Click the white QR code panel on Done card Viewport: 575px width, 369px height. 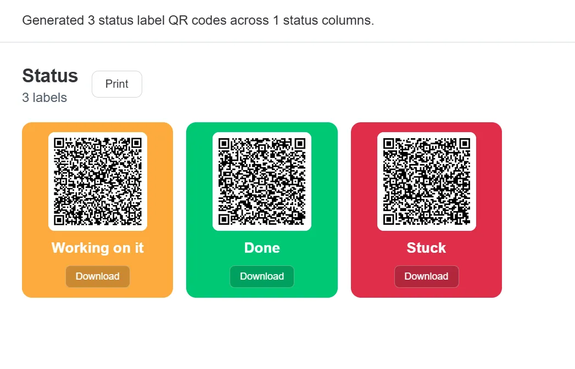coord(262,181)
